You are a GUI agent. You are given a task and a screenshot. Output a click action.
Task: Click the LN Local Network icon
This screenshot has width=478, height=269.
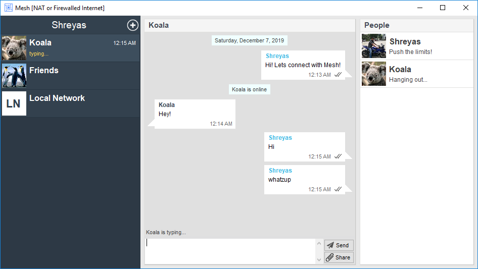click(14, 103)
